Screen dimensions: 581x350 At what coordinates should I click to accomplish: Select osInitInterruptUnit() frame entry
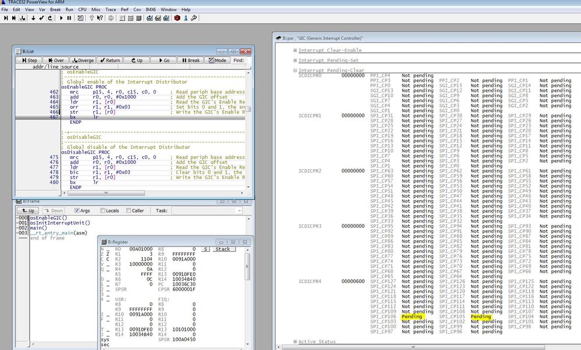point(60,223)
